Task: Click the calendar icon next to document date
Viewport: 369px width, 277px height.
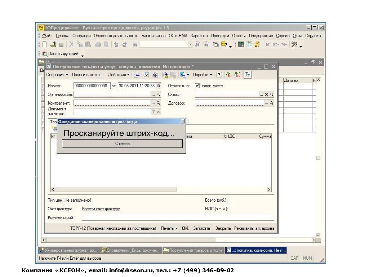Action: click(159, 86)
